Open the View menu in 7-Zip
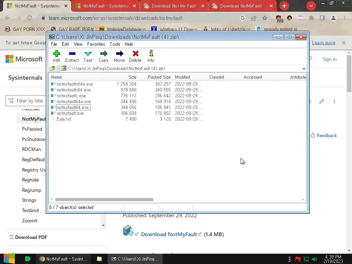The height and width of the screenshot is (264, 352). coord(78,44)
